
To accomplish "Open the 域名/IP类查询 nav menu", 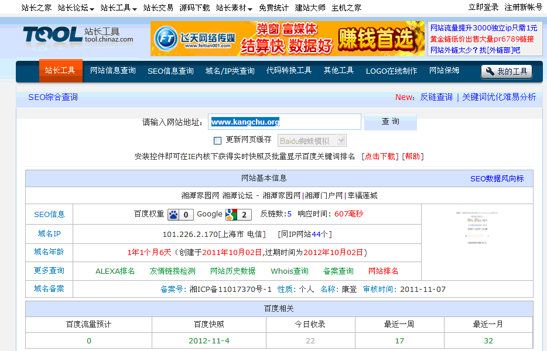I will point(230,71).
